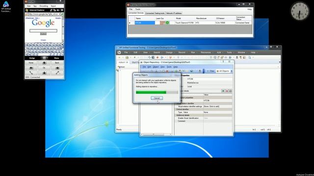Click red X to remove description property
The height and width of the screenshot is (176, 314).
point(227,91)
